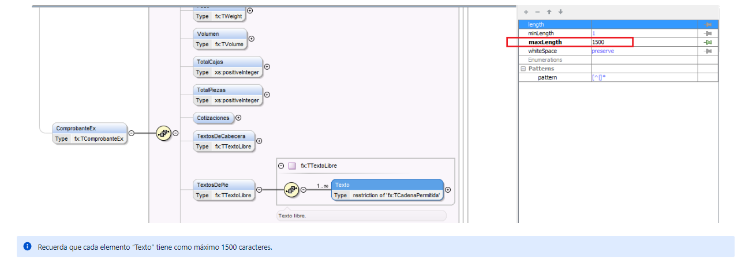Select the Cotizaciones element
Viewport: 745px width, 263px height.
pyautogui.click(x=214, y=118)
